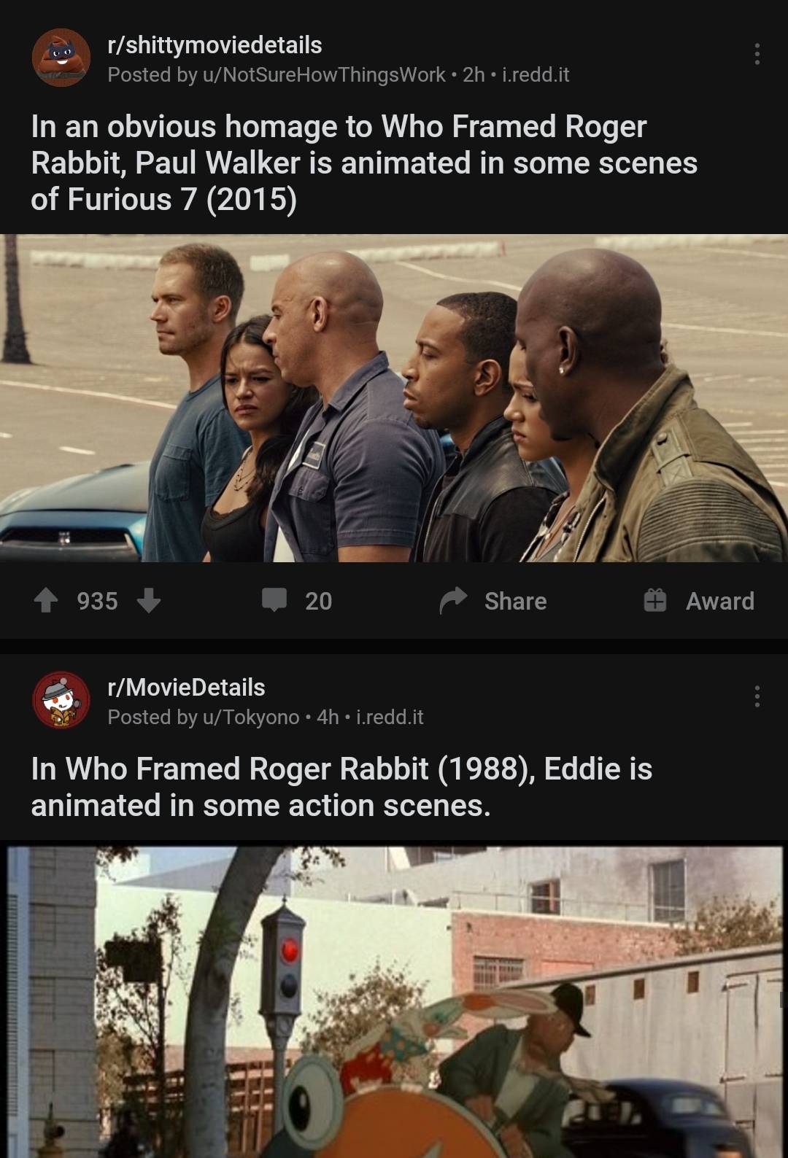The height and width of the screenshot is (1158, 788).
Task: Visit r/shittymoviedetails subreddit link
Action: (x=215, y=45)
